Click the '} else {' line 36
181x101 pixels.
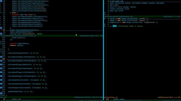click(14, 13)
